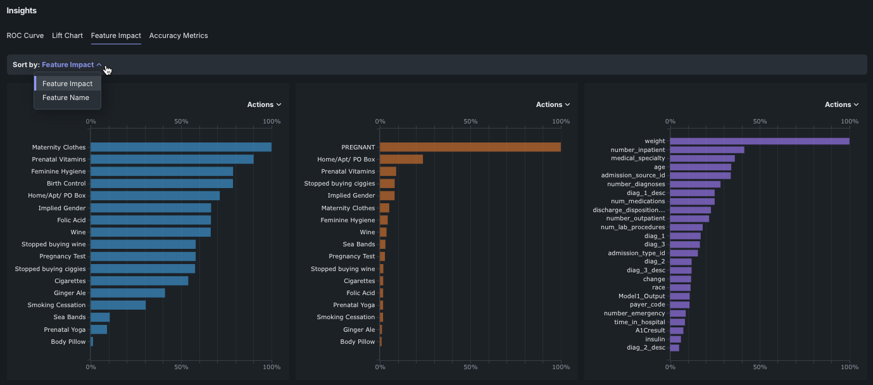Click the Birth Control blue bar
The height and width of the screenshot is (385, 873).
point(161,184)
